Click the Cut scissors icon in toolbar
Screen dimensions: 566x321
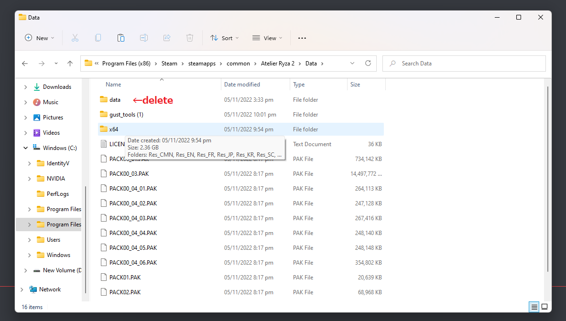tap(75, 38)
